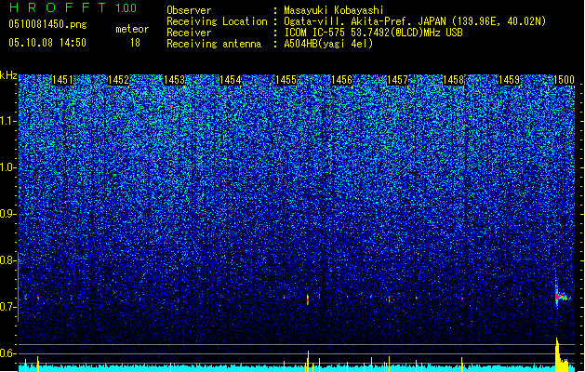585x372 pixels.
Task: Click the 1500 time marker
Action: [564, 80]
